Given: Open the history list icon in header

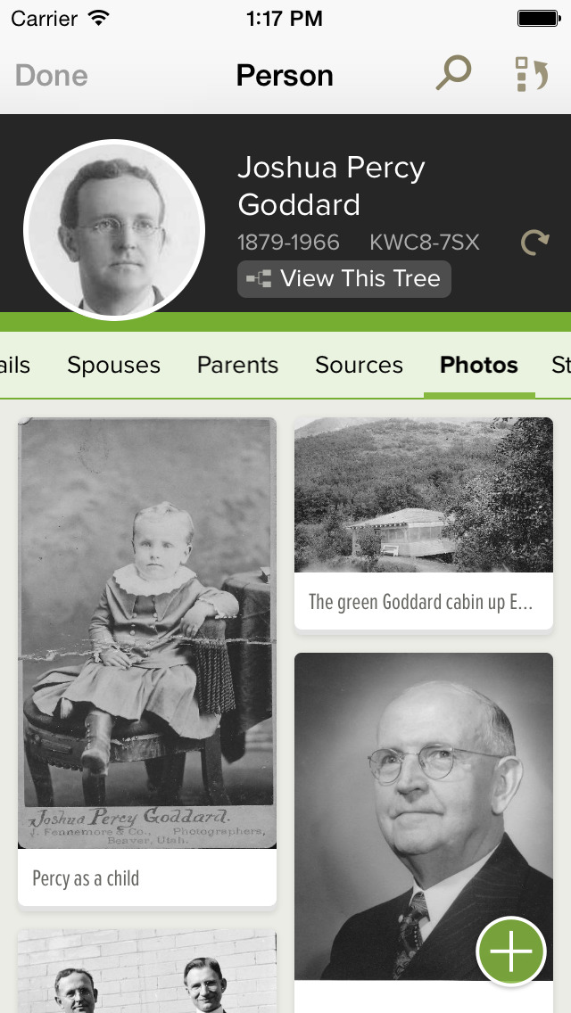Looking at the screenshot, I should [532, 74].
